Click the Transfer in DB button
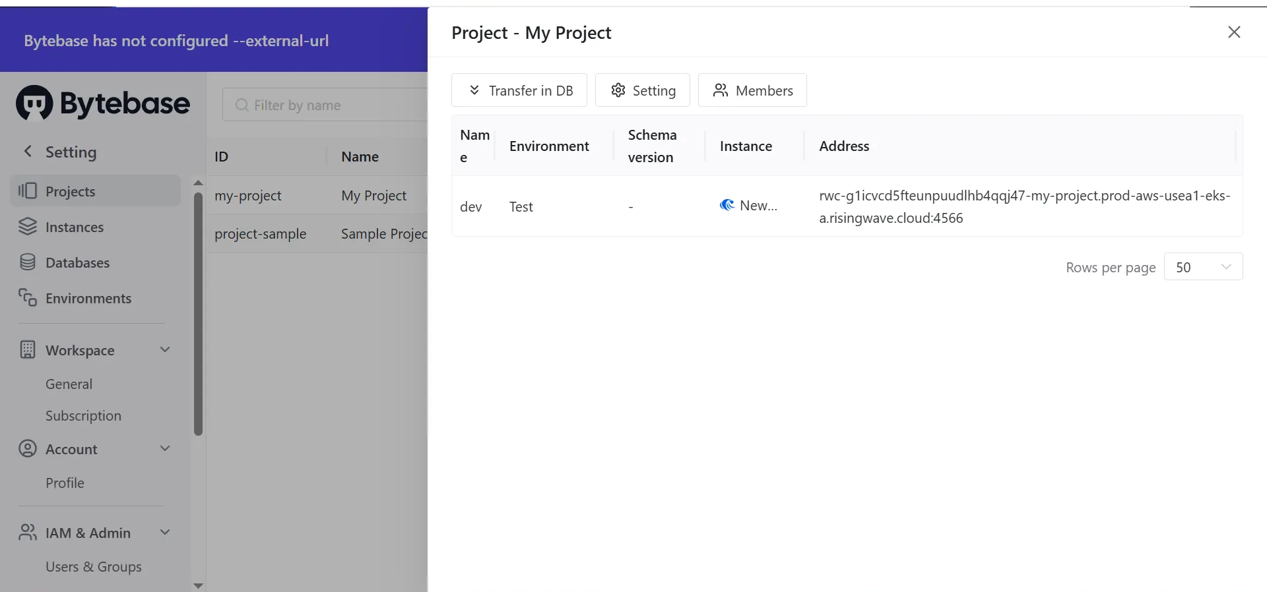 (519, 90)
